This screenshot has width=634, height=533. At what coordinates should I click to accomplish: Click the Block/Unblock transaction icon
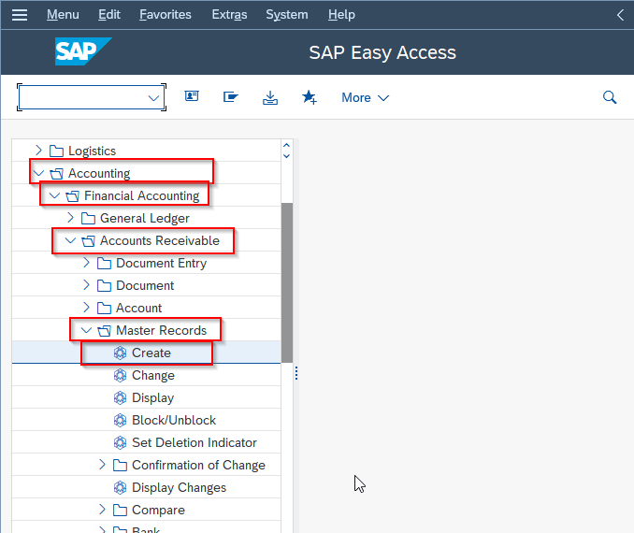(120, 421)
